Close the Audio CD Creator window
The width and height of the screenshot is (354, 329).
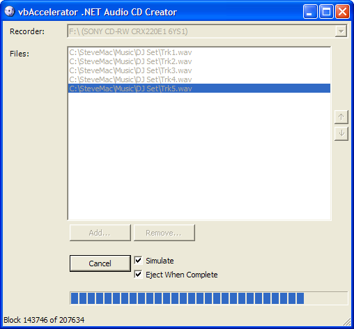pos(342,12)
